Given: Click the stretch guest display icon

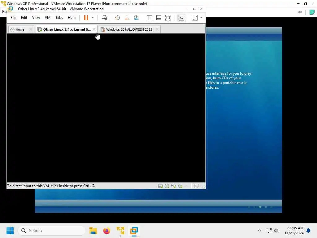Looking at the screenshot, I should click(195, 18).
